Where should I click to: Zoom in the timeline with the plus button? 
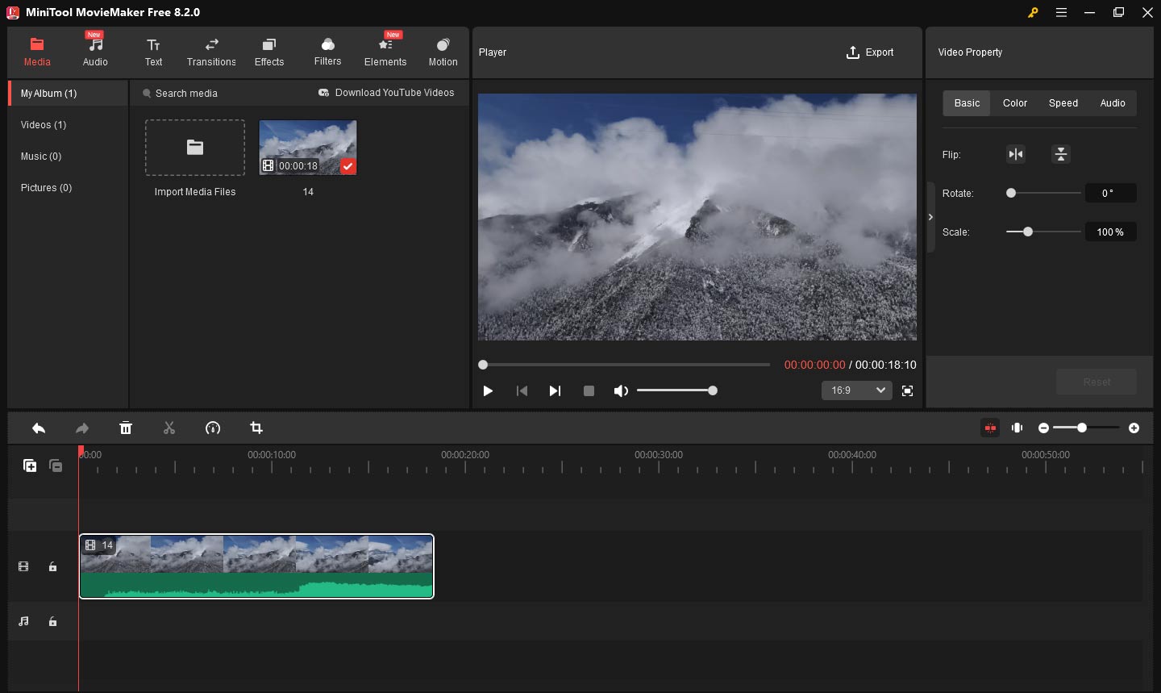[1134, 428]
